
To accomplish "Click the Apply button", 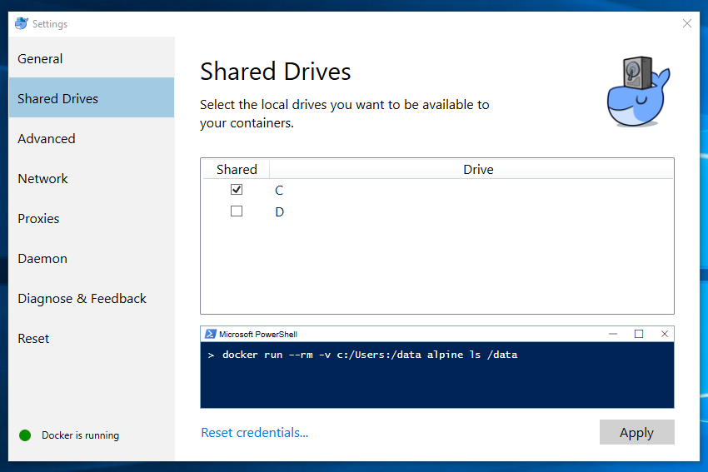I will tap(636, 432).
